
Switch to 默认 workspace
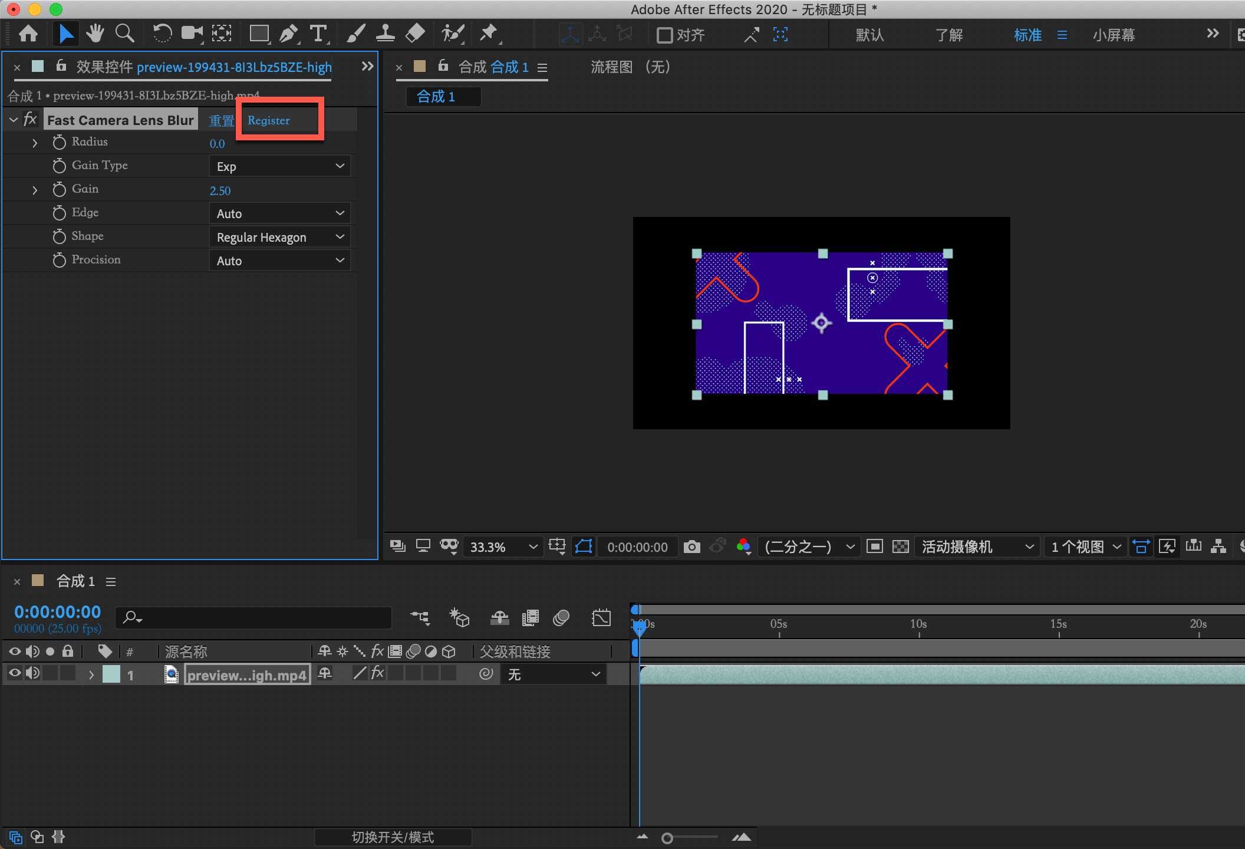click(869, 35)
